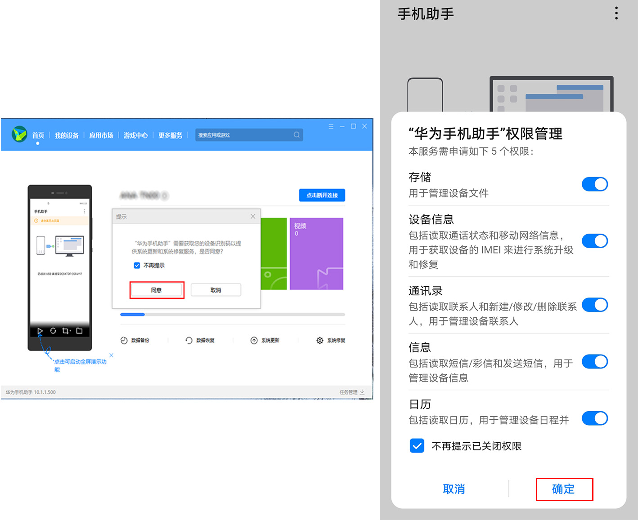Open the HiSuite hamburger menu
638x520 pixels.
click(331, 126)
